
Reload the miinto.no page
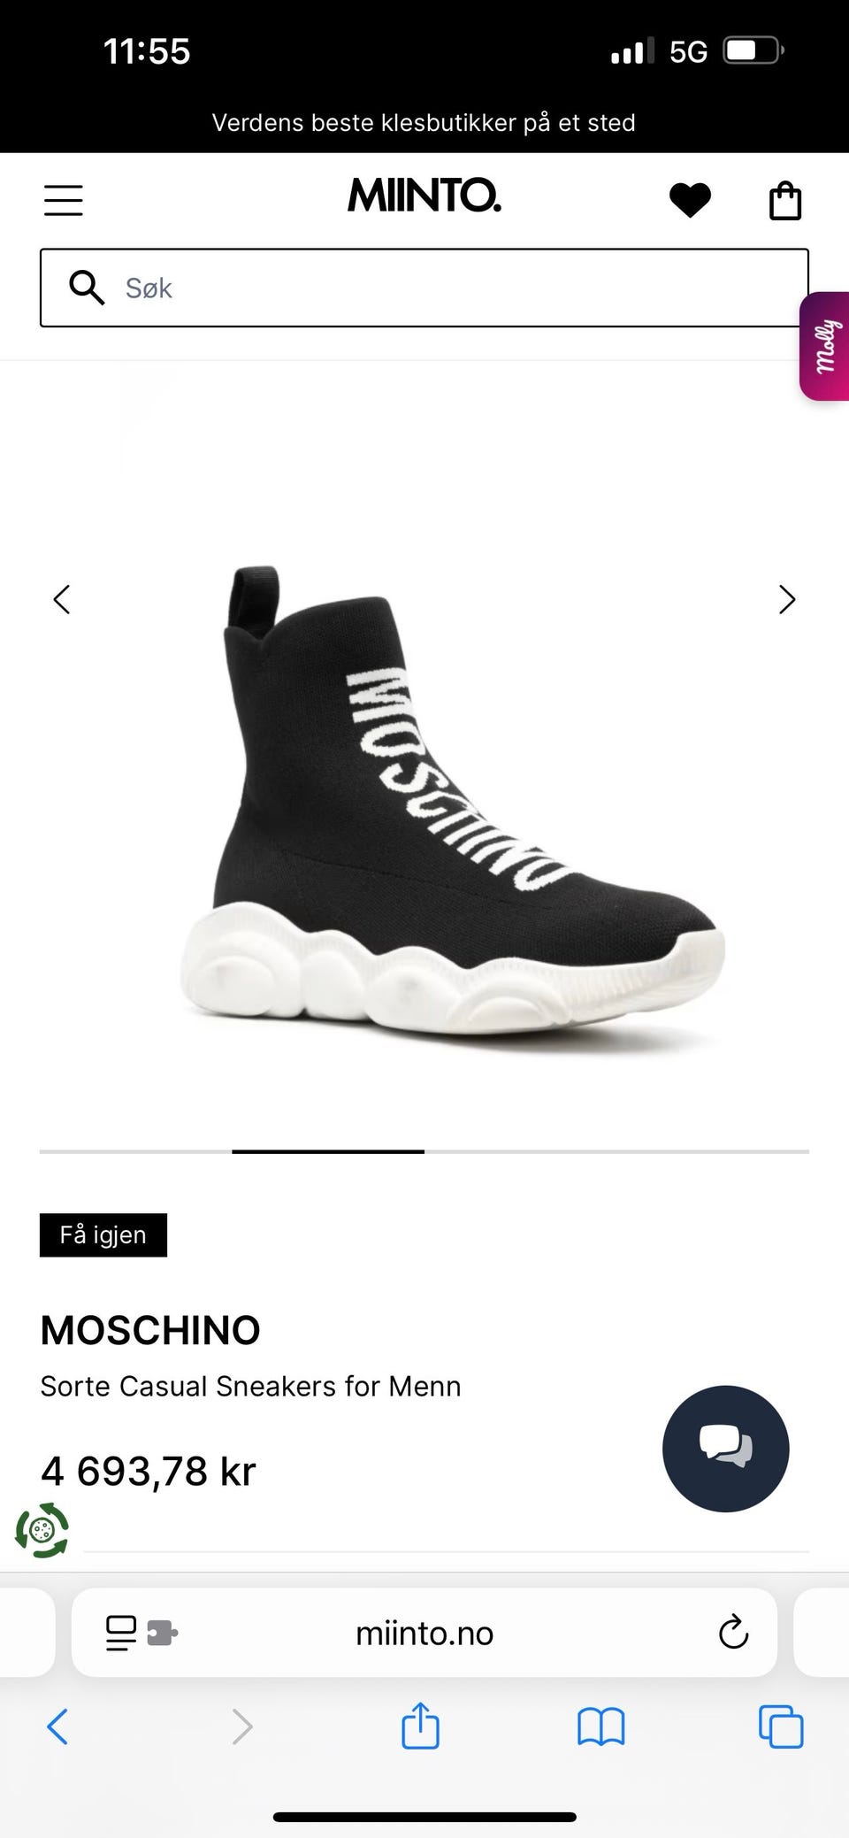pyautogui.click(x=733, y=1633)
